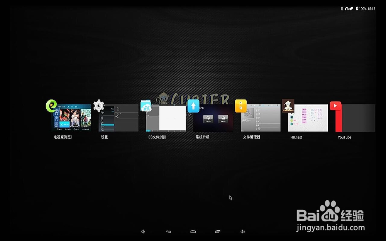Click the 系统升级 label
Viewport: 386px width, 241px height.
click(203, 137)
